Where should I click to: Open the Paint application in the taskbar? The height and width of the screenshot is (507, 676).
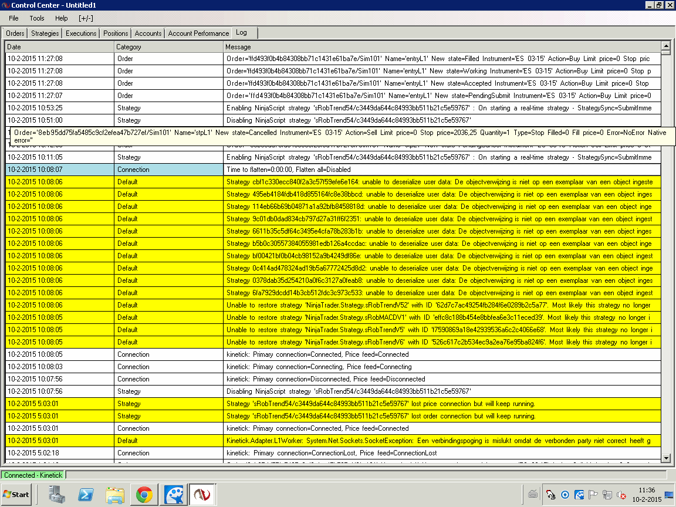pos(174,495)
